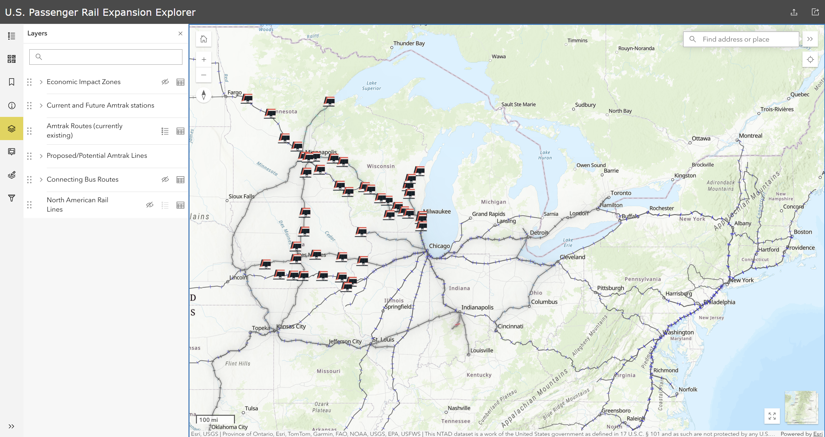Reset map orientation with compass
The image size is (825, 437).
tap(204, 95)
